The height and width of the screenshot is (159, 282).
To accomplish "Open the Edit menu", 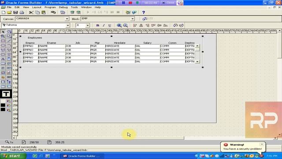I will tap(17, 7).
